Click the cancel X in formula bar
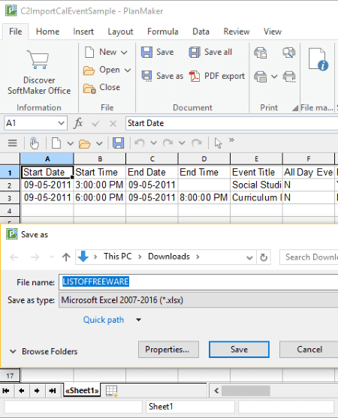Image resolution: width=338 pixels, height=418 pixels. 113,123
